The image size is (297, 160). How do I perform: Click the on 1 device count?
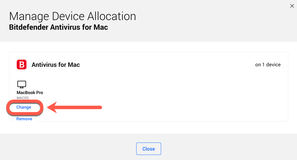point(268,65)
